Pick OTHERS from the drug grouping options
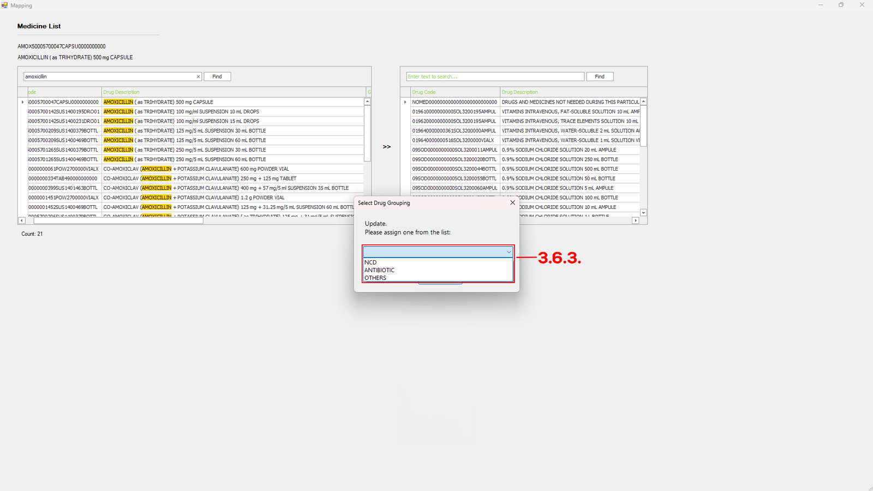 [375, 278]
